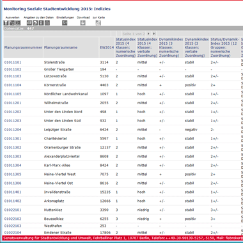Open record 01011105

coord(13,94)
